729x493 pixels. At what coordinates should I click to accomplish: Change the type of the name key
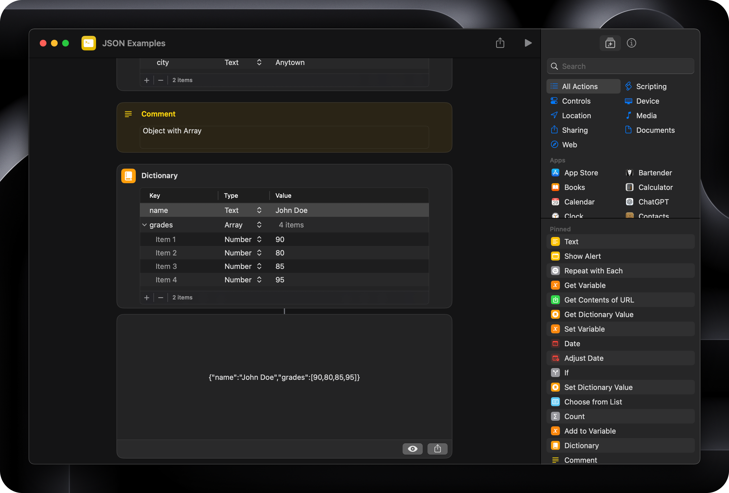pos(259,210)
